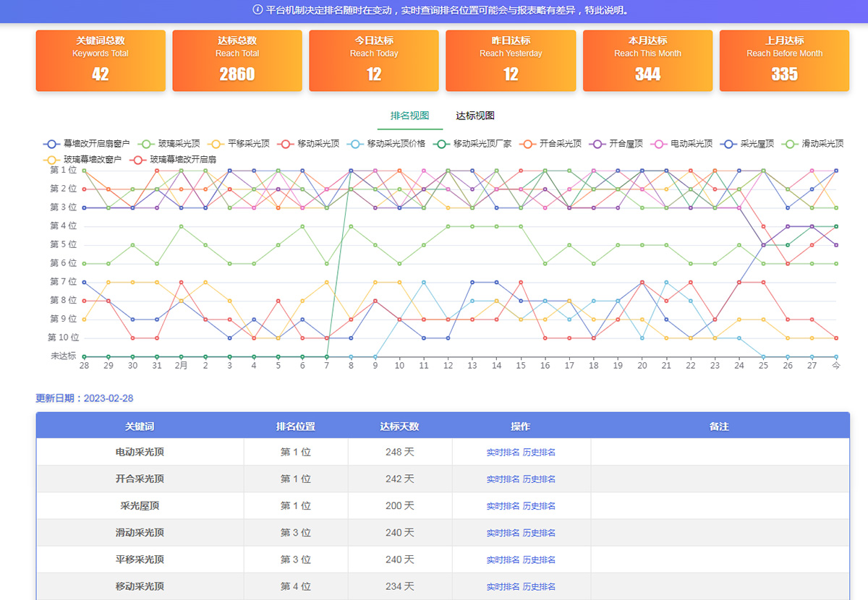Viewport: 868px width, 600px height.
Task: Toggle the 玻璃幕墙改开启扇 legend series
Action: coord(173,159)
